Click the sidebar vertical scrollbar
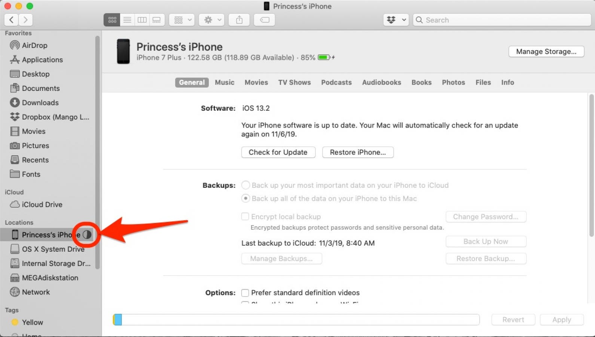This screenshot has height=337, width=595. coord(97,152)
